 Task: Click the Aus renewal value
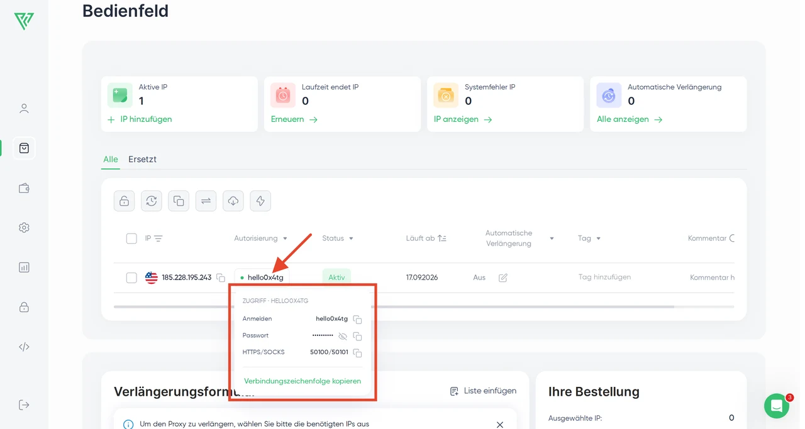(479, 278)
